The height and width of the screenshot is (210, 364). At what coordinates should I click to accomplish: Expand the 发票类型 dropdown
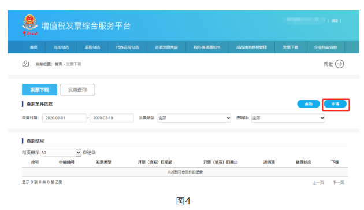click(194, 118)
